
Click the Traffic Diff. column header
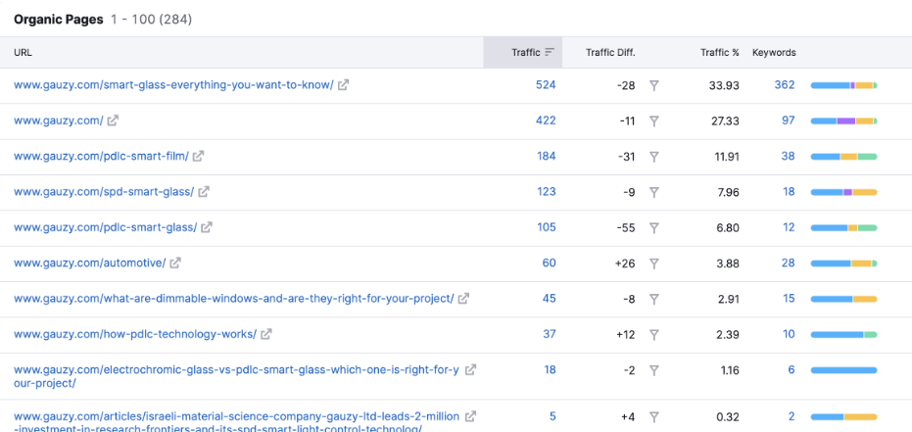610,52
